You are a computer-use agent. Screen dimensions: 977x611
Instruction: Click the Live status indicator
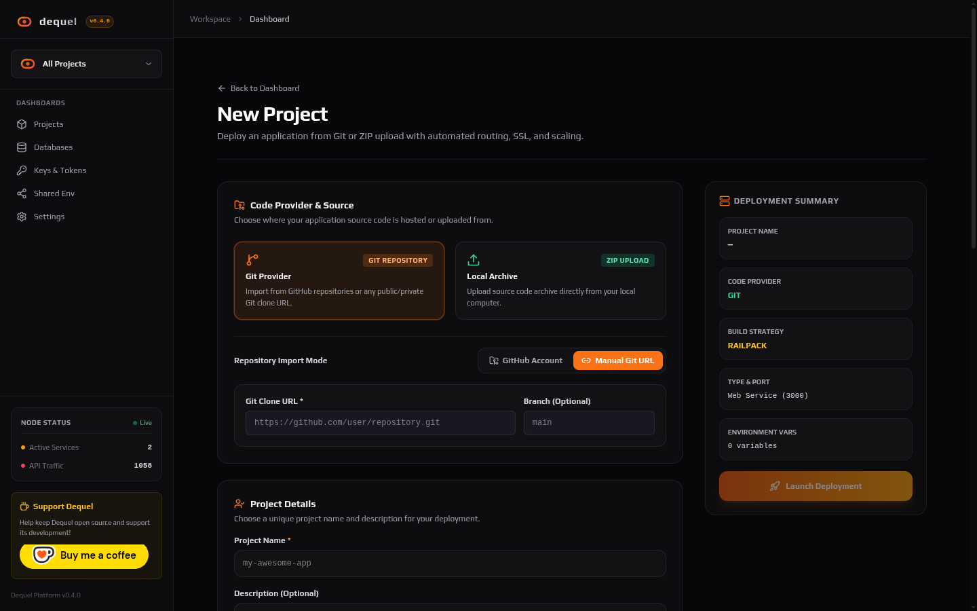point(142,423)
